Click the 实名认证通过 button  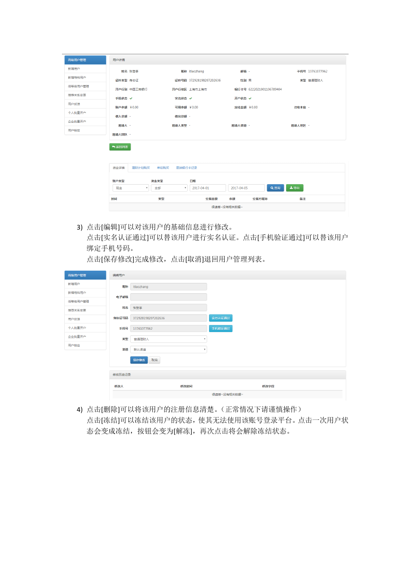(x=221, y=318)
